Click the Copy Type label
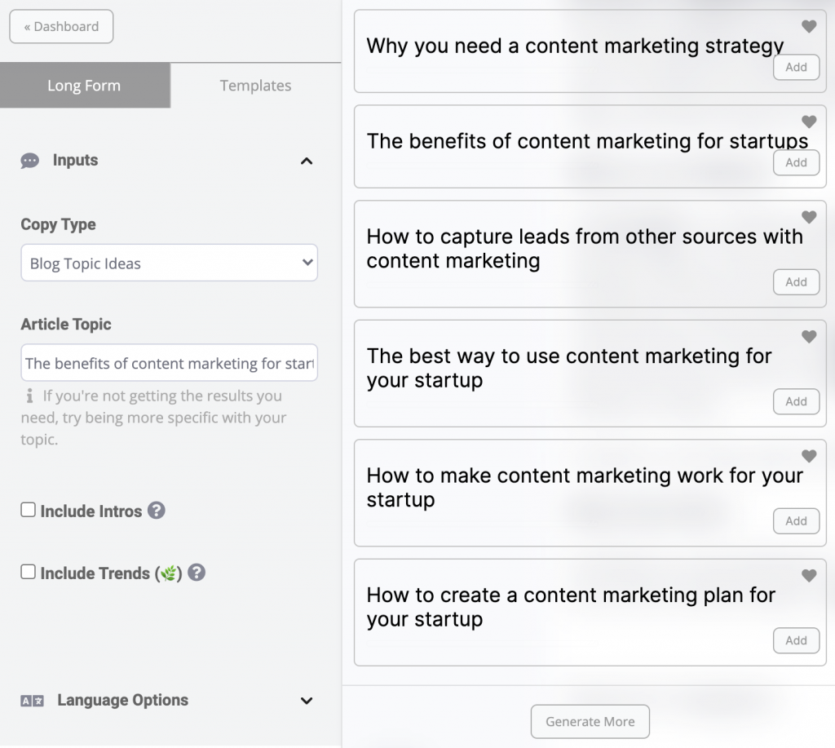 click(58, 224)
